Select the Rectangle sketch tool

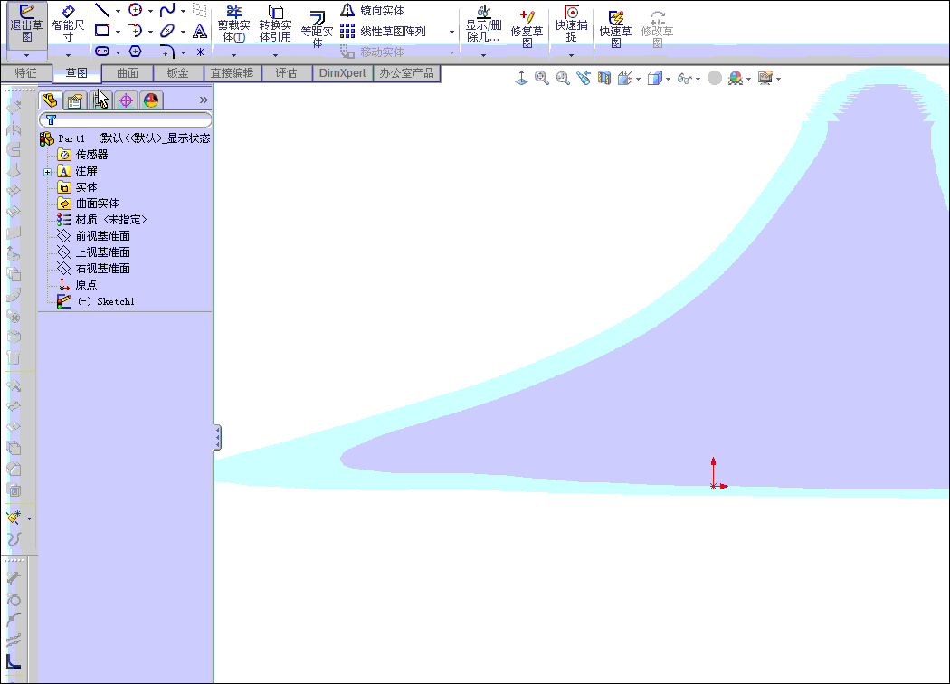click(101, 30)
